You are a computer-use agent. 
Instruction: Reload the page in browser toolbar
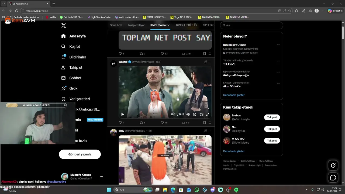point(16,11)
